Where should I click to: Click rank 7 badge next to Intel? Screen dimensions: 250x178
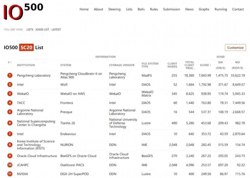coord(10,134)
